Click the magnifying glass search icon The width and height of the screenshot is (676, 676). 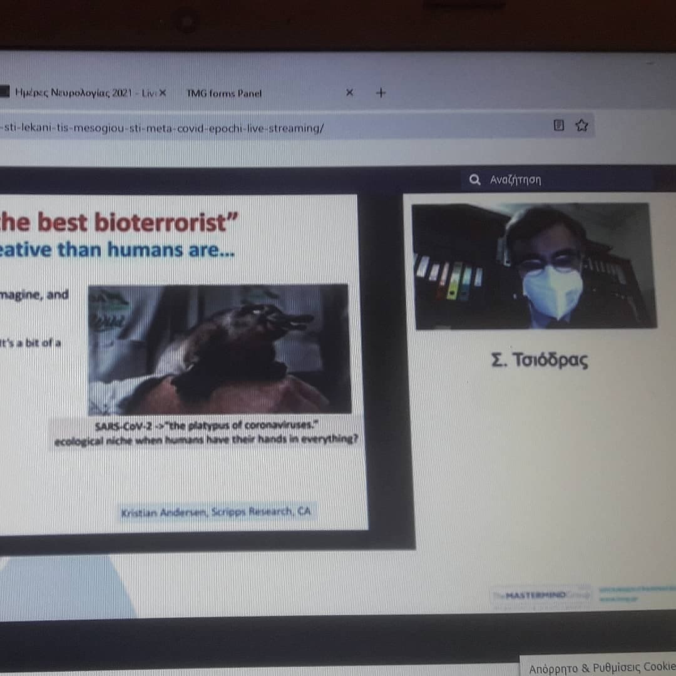point(474,180)
